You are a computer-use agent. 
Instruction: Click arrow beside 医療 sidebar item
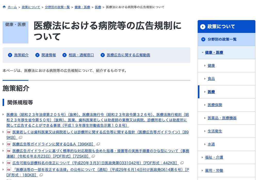(205, 92)
